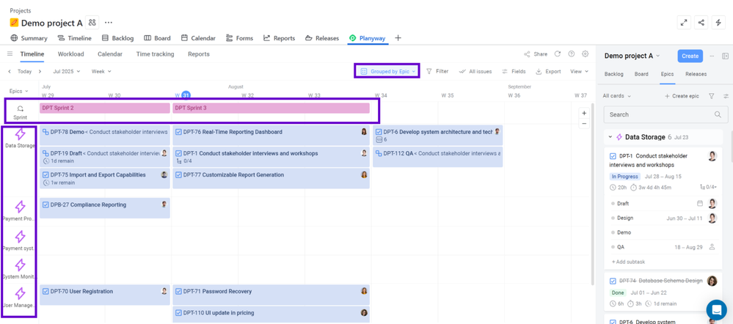
Task: Click the side panel Search field
Action: pyautogui.click(x=665, y=114)
